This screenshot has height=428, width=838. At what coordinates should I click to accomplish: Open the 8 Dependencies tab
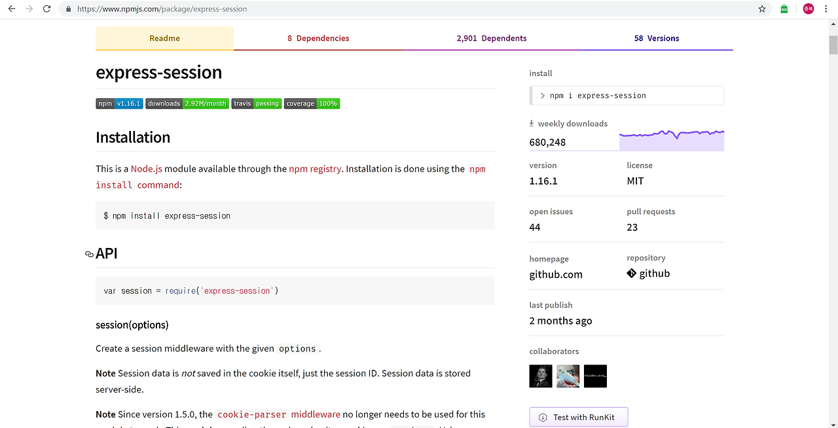[318, 38]
